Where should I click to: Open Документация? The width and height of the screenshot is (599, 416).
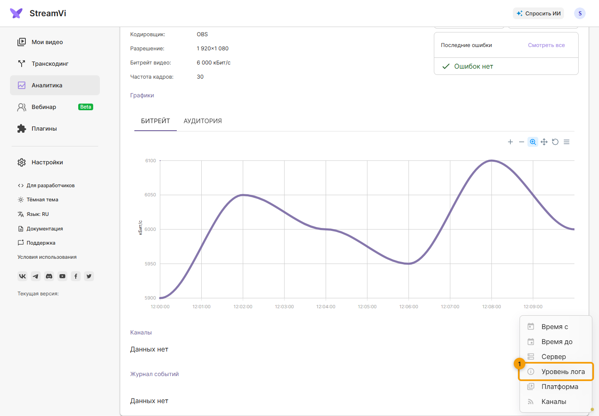(x=40, y=229)
